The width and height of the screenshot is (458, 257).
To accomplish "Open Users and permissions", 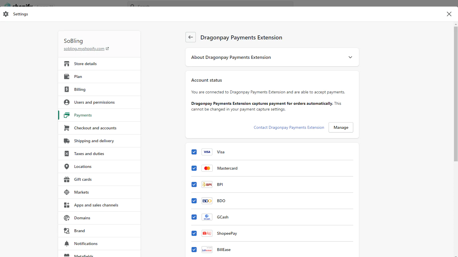I will [99, 102].
